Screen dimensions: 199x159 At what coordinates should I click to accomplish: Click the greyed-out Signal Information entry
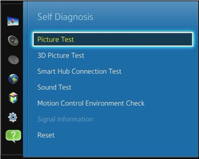tap(65, 119)
